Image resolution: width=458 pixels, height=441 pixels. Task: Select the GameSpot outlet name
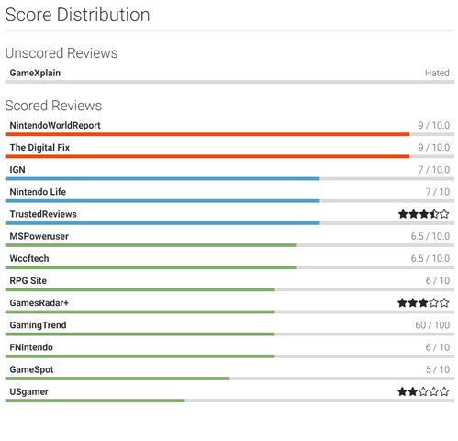pyautogui.click(x=31, y=369)
